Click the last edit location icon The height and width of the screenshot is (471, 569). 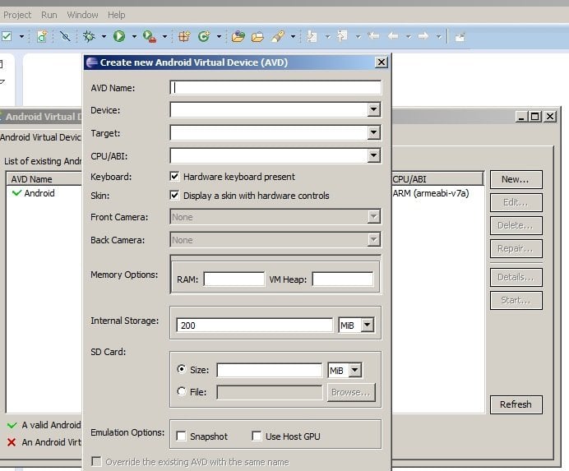click(373, 36)
